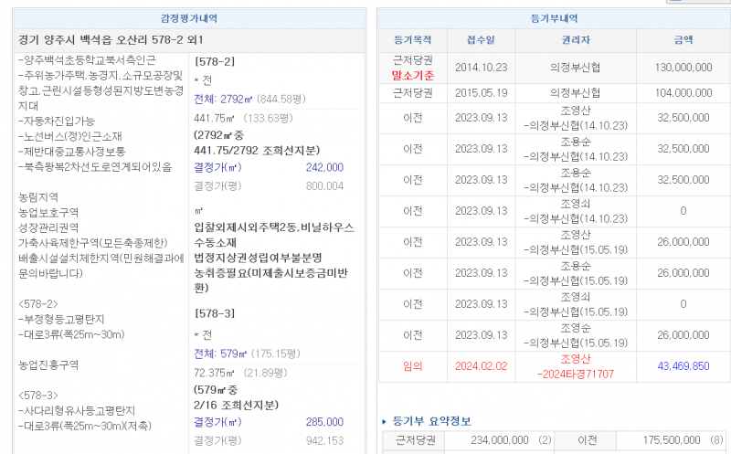This screenshot has width=731, height=454.
Task: Click the 근저당권 summary total 234,000,000
Action: click(498, 440)
